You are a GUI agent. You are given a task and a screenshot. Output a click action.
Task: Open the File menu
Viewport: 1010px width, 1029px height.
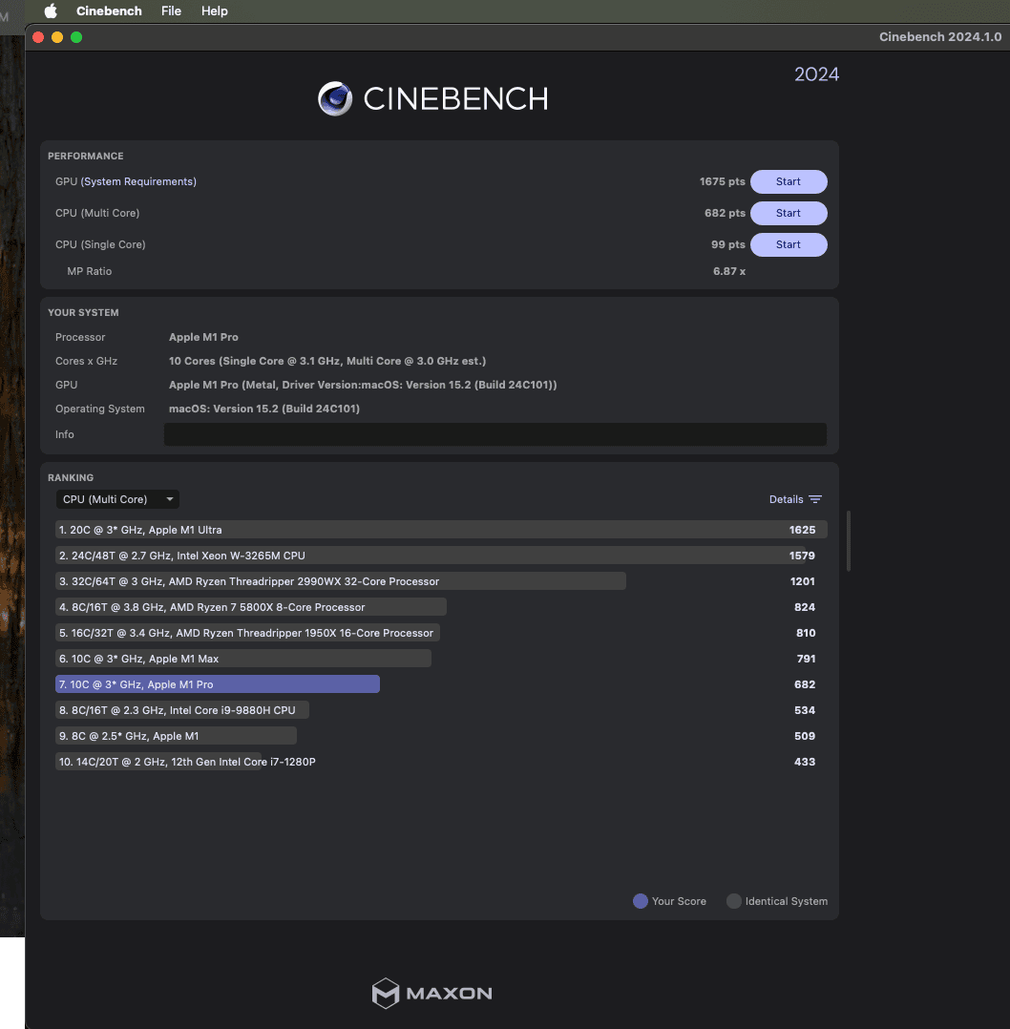click(x=171, y=11)
